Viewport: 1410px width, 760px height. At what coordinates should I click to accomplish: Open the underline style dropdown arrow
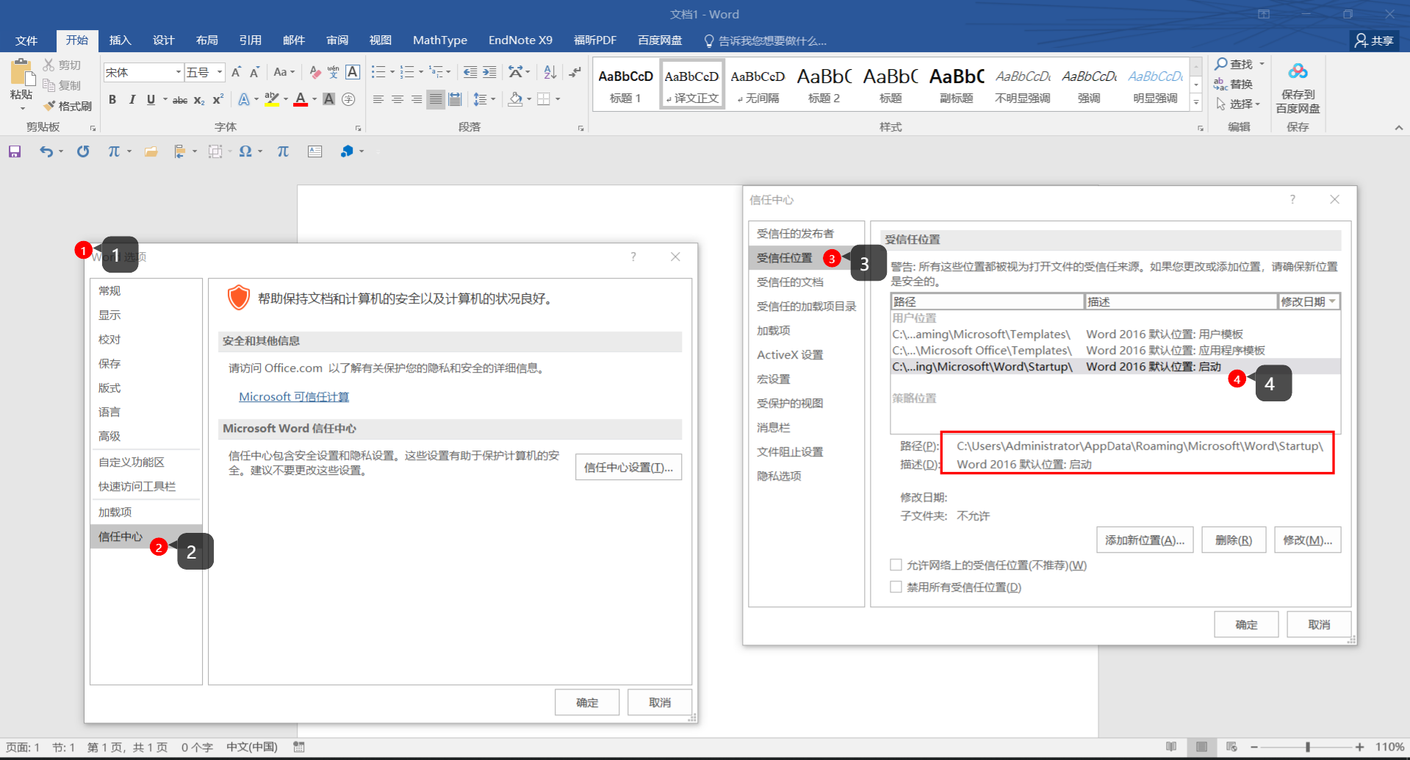click(165, 100)
